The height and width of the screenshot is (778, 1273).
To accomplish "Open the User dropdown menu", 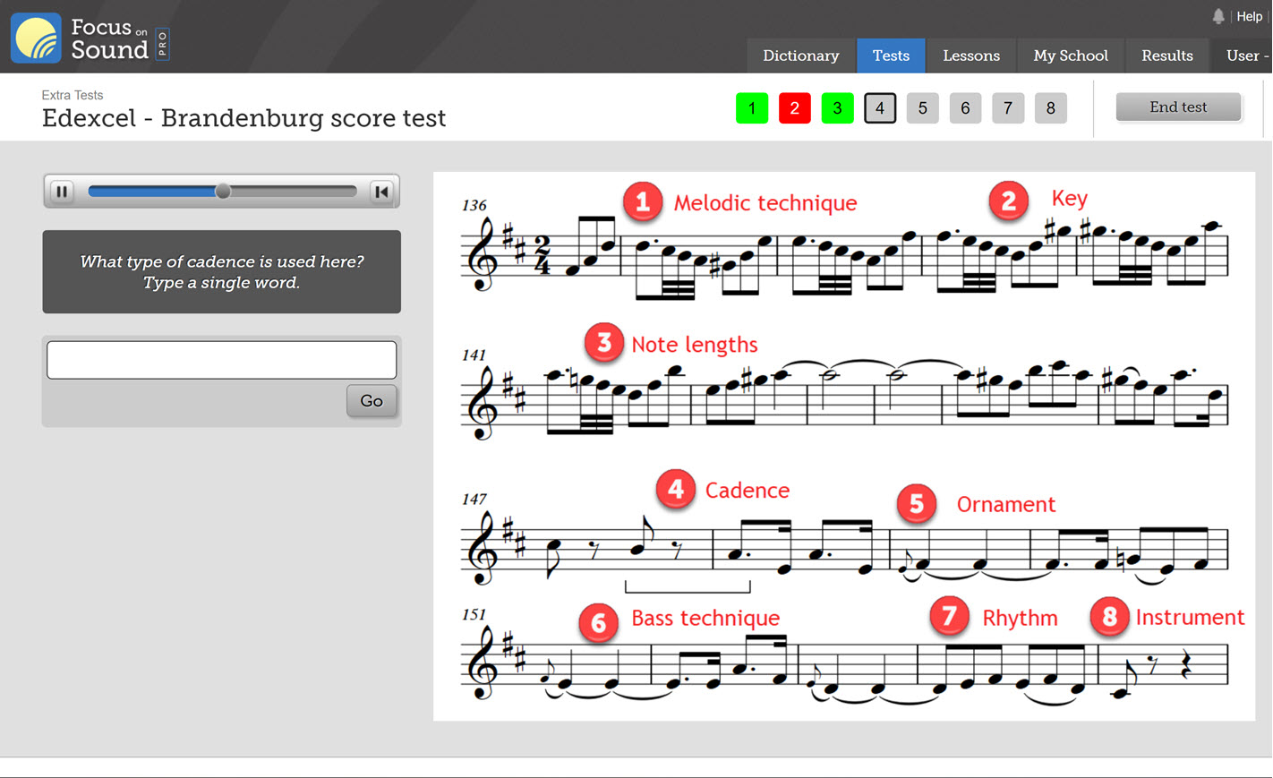I will (1245, 56).
